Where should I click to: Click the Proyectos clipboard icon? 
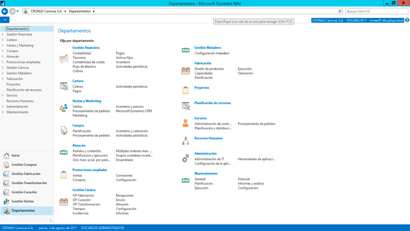[185, 90]
